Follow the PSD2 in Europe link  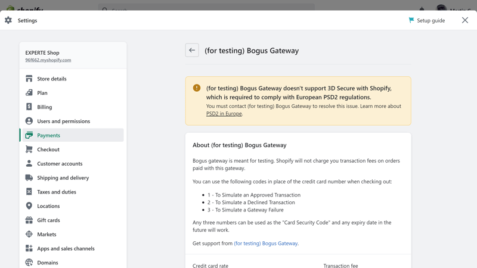[x=224, y=114]
